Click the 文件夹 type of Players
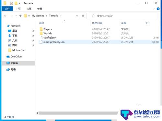 coord(125,29)
